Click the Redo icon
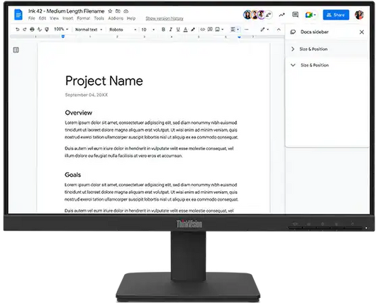The height and width of the screenshot is (303, 378). (25, 29)
